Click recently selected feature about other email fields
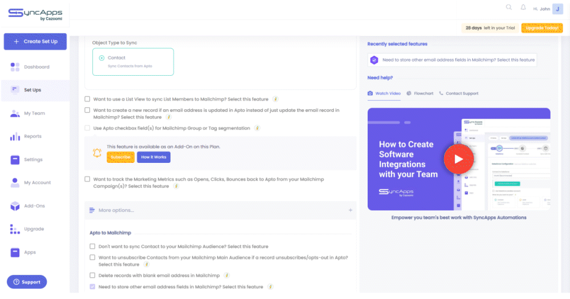The width and height of the screenshot is (570, 299). [452, 60]
